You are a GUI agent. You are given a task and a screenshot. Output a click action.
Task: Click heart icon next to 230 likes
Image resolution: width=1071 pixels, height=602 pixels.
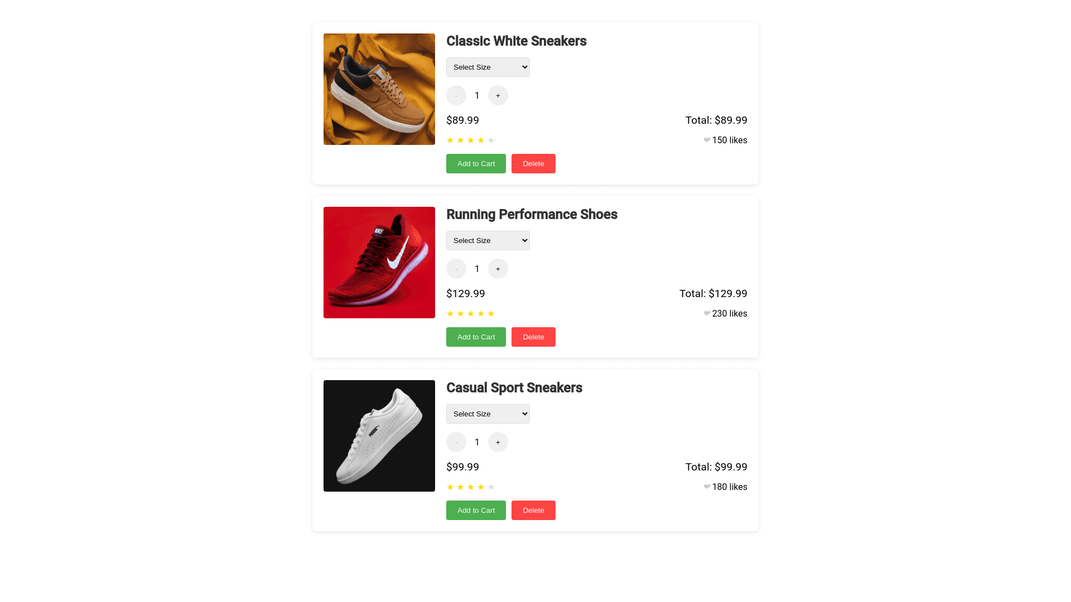(x=707, y=313)
